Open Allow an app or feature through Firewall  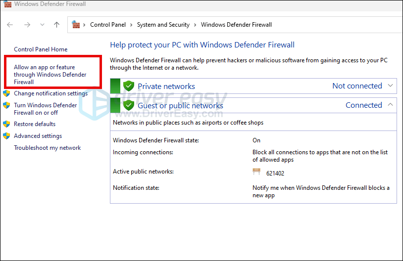[x=50, y=75]
